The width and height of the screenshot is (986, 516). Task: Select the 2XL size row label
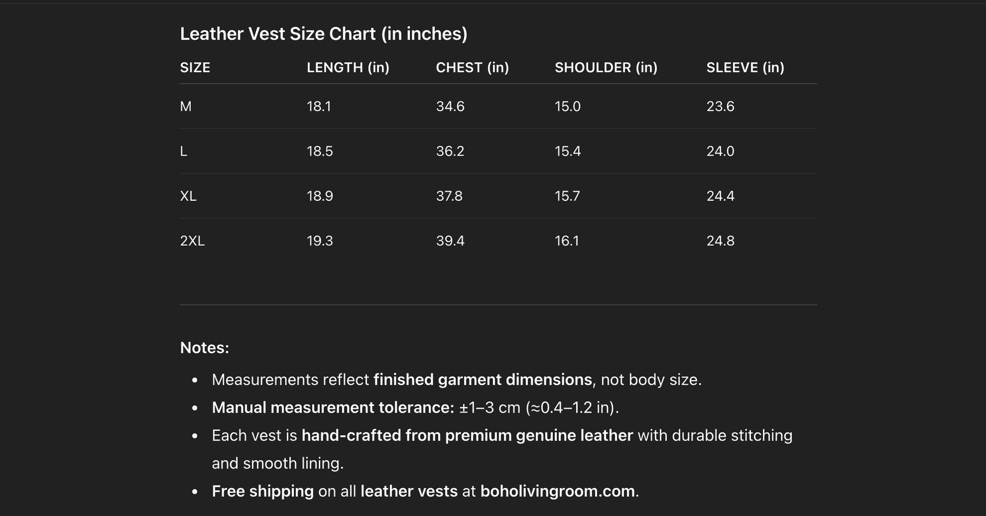(x=193, y=241)
